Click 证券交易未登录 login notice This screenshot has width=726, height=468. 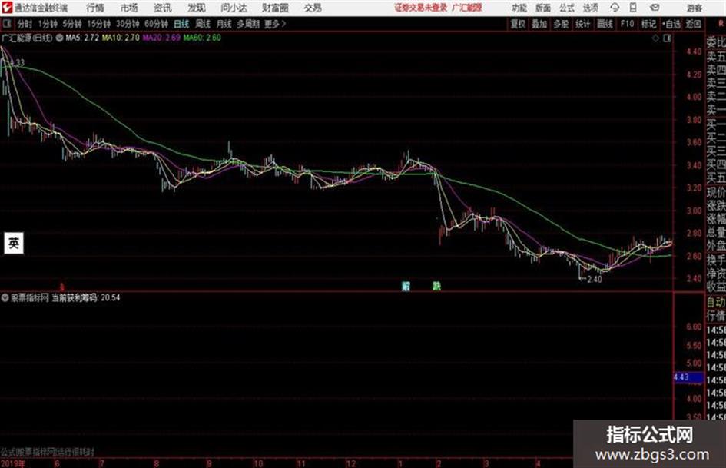click(421, 8)
